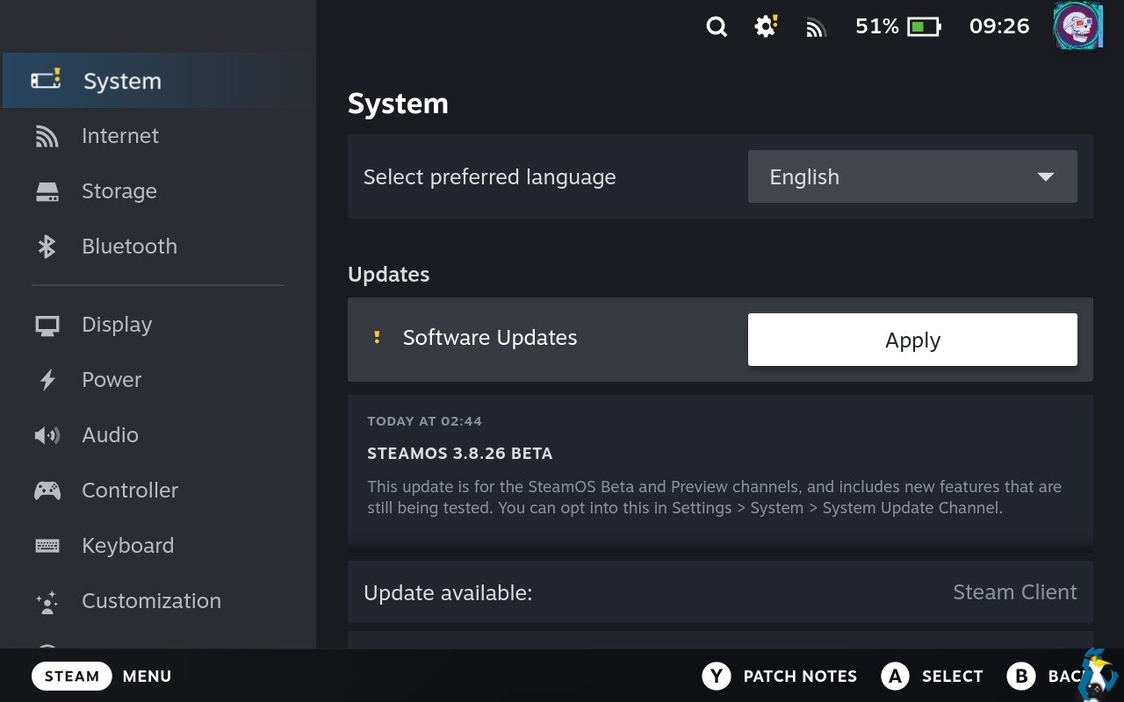Select Customization settings
The height and width of the screenshot is (702, 1124).
tap(158, 601)
